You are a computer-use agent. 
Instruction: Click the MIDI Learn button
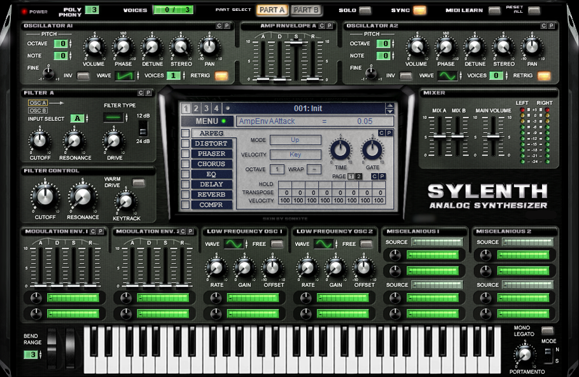coord(494,10)
